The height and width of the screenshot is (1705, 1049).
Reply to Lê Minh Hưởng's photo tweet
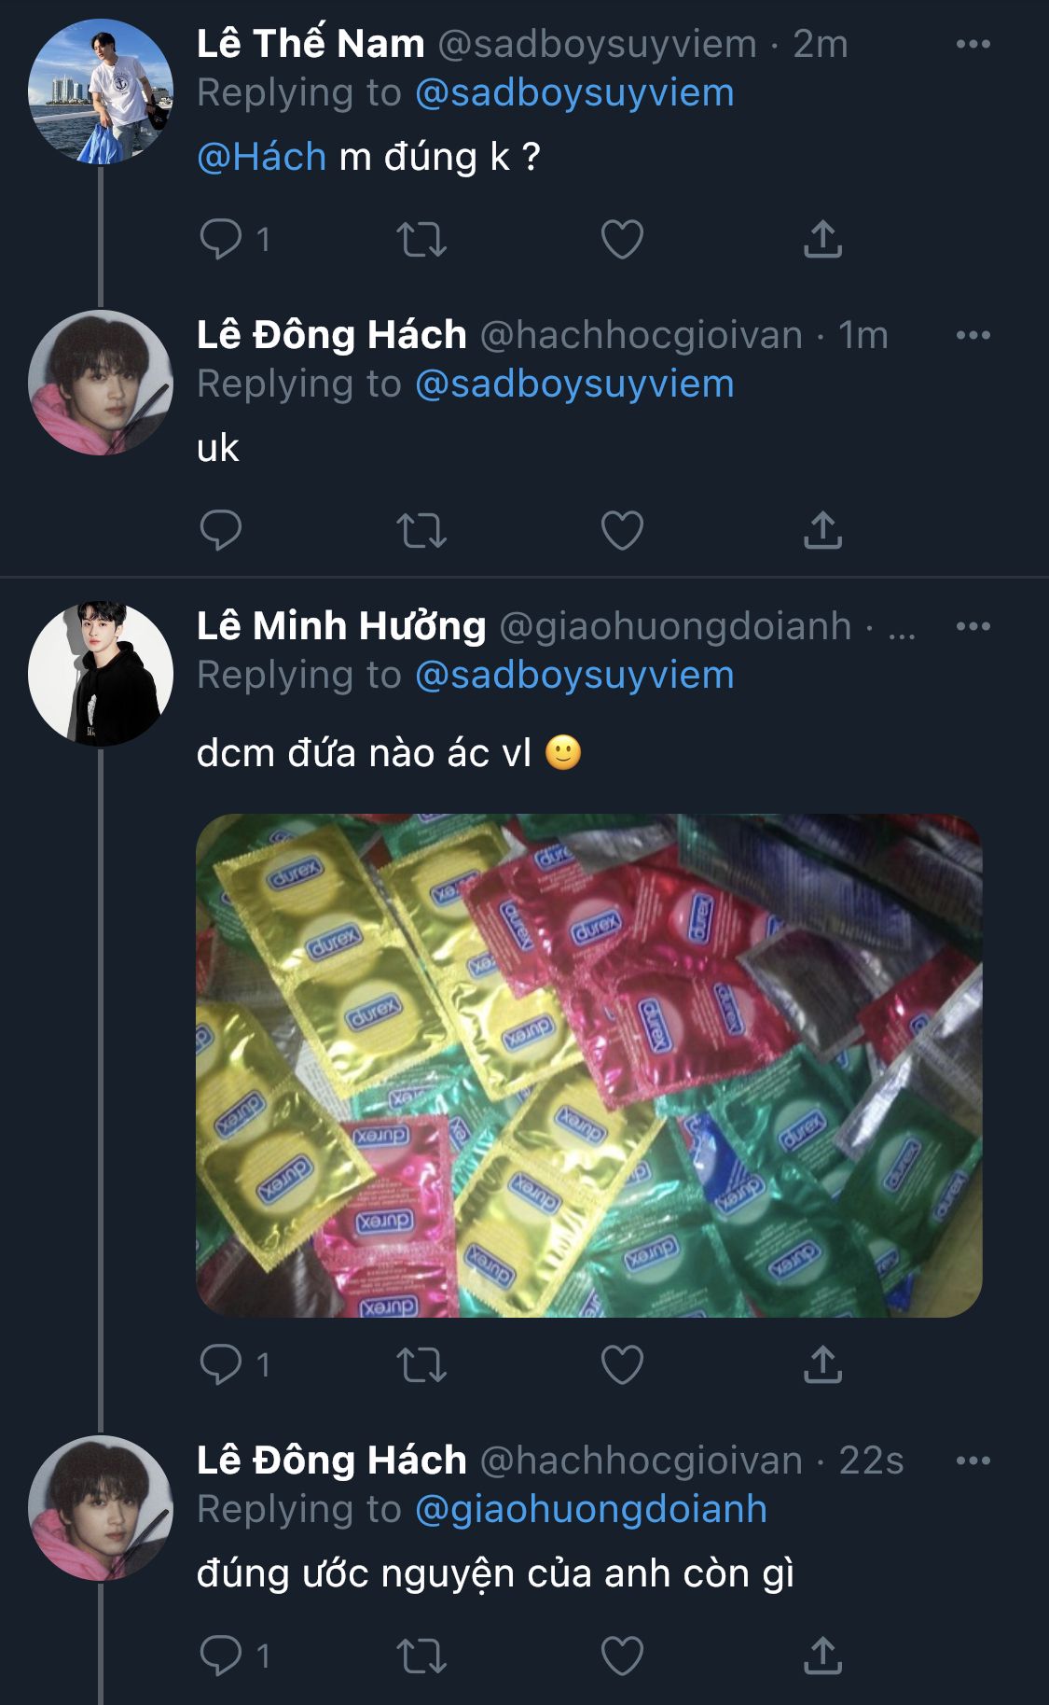[x=221, y=1364]
